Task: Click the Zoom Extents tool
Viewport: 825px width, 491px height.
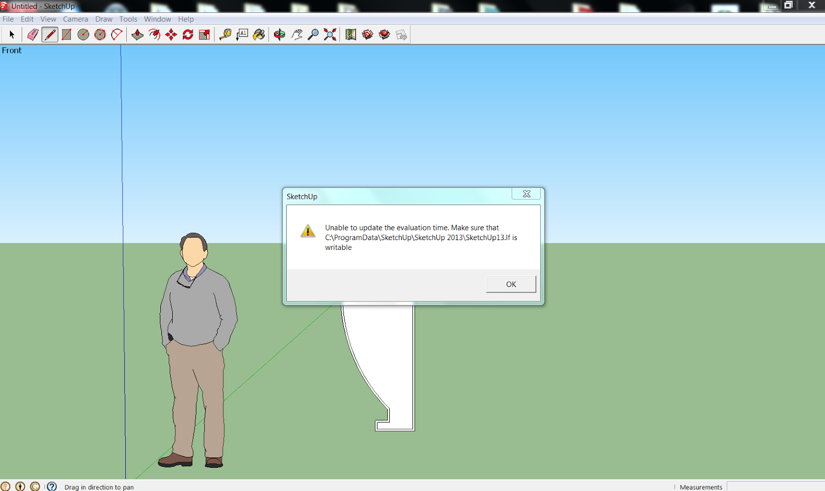Action: [x=330, y=35]
